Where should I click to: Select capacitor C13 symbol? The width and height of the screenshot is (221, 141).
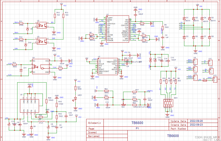[145, 99]
